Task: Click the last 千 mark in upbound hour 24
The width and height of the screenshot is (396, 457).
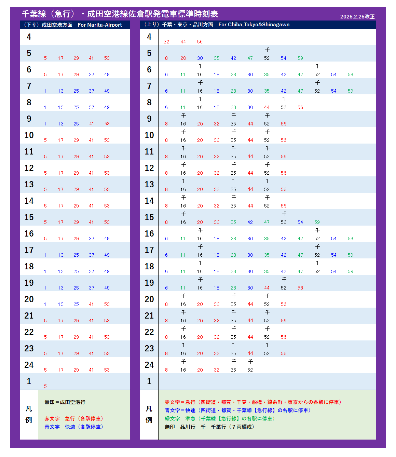Action: click(x=250, y=362)
